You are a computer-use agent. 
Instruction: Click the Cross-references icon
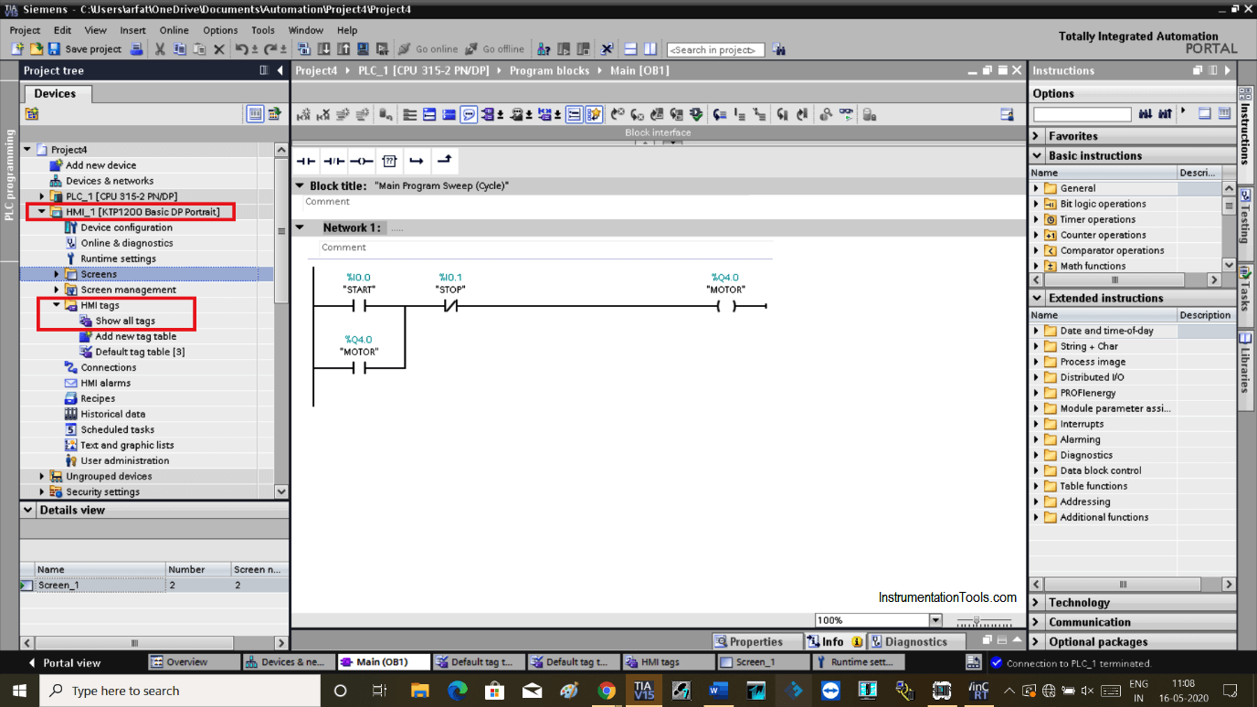point(607,48)
